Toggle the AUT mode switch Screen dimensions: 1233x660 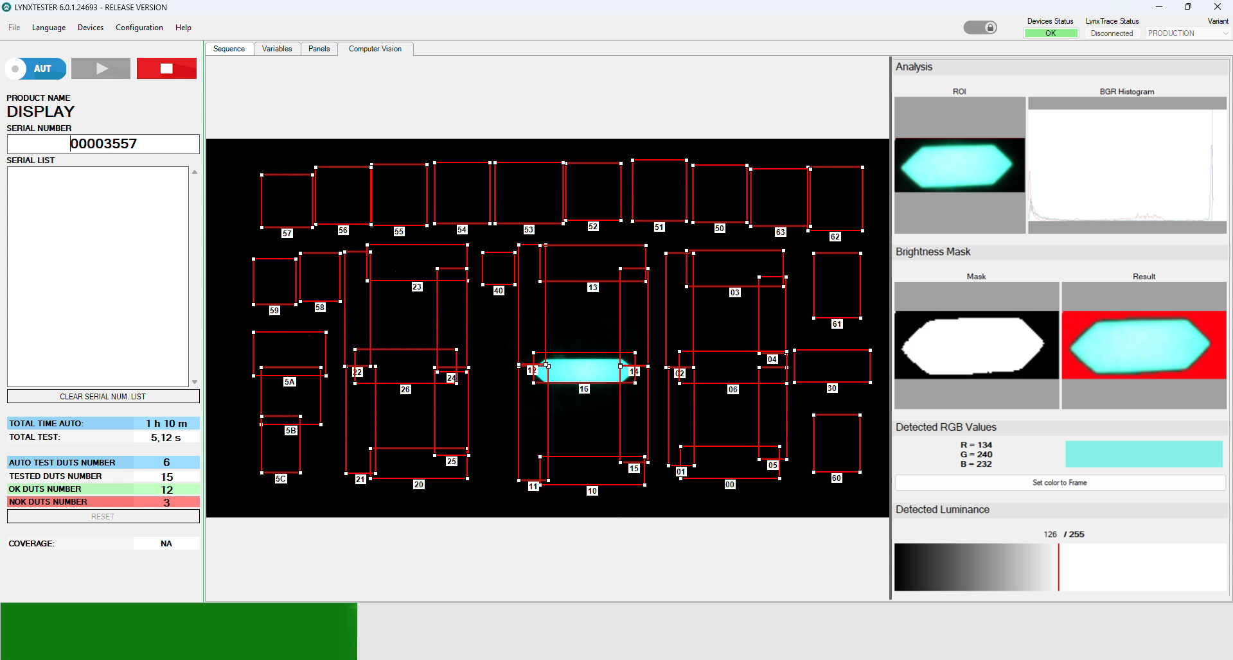pos(36,69)
